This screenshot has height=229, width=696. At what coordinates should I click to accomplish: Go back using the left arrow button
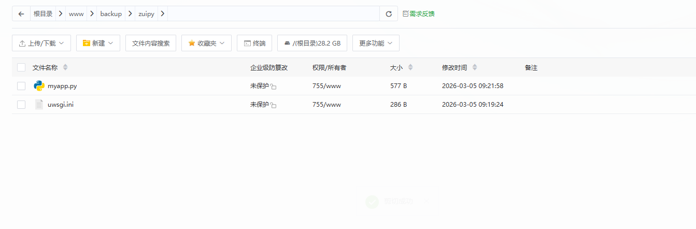pos(21,14)
